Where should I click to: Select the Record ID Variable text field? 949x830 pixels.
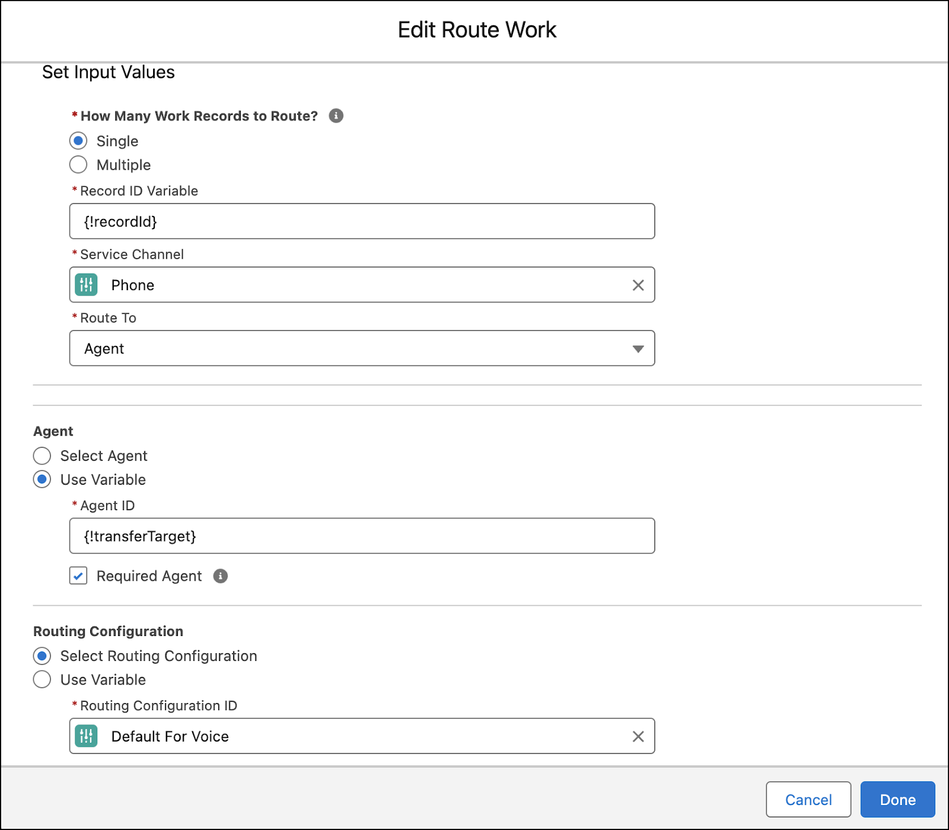point(362,221)
